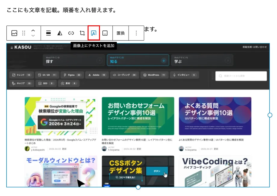Click the WordPress category tag
The image size is (277, 196).
coord(154,75)
